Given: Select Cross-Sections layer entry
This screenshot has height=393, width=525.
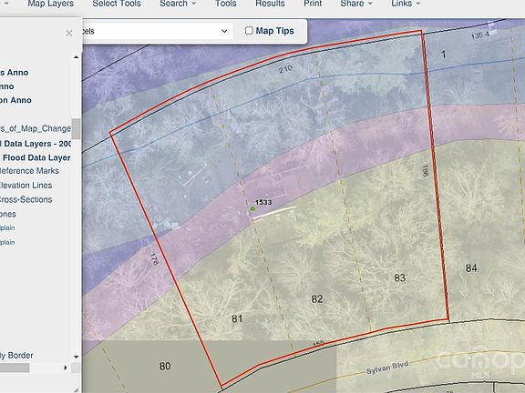Looking at the screenshot, I should 26,199.
